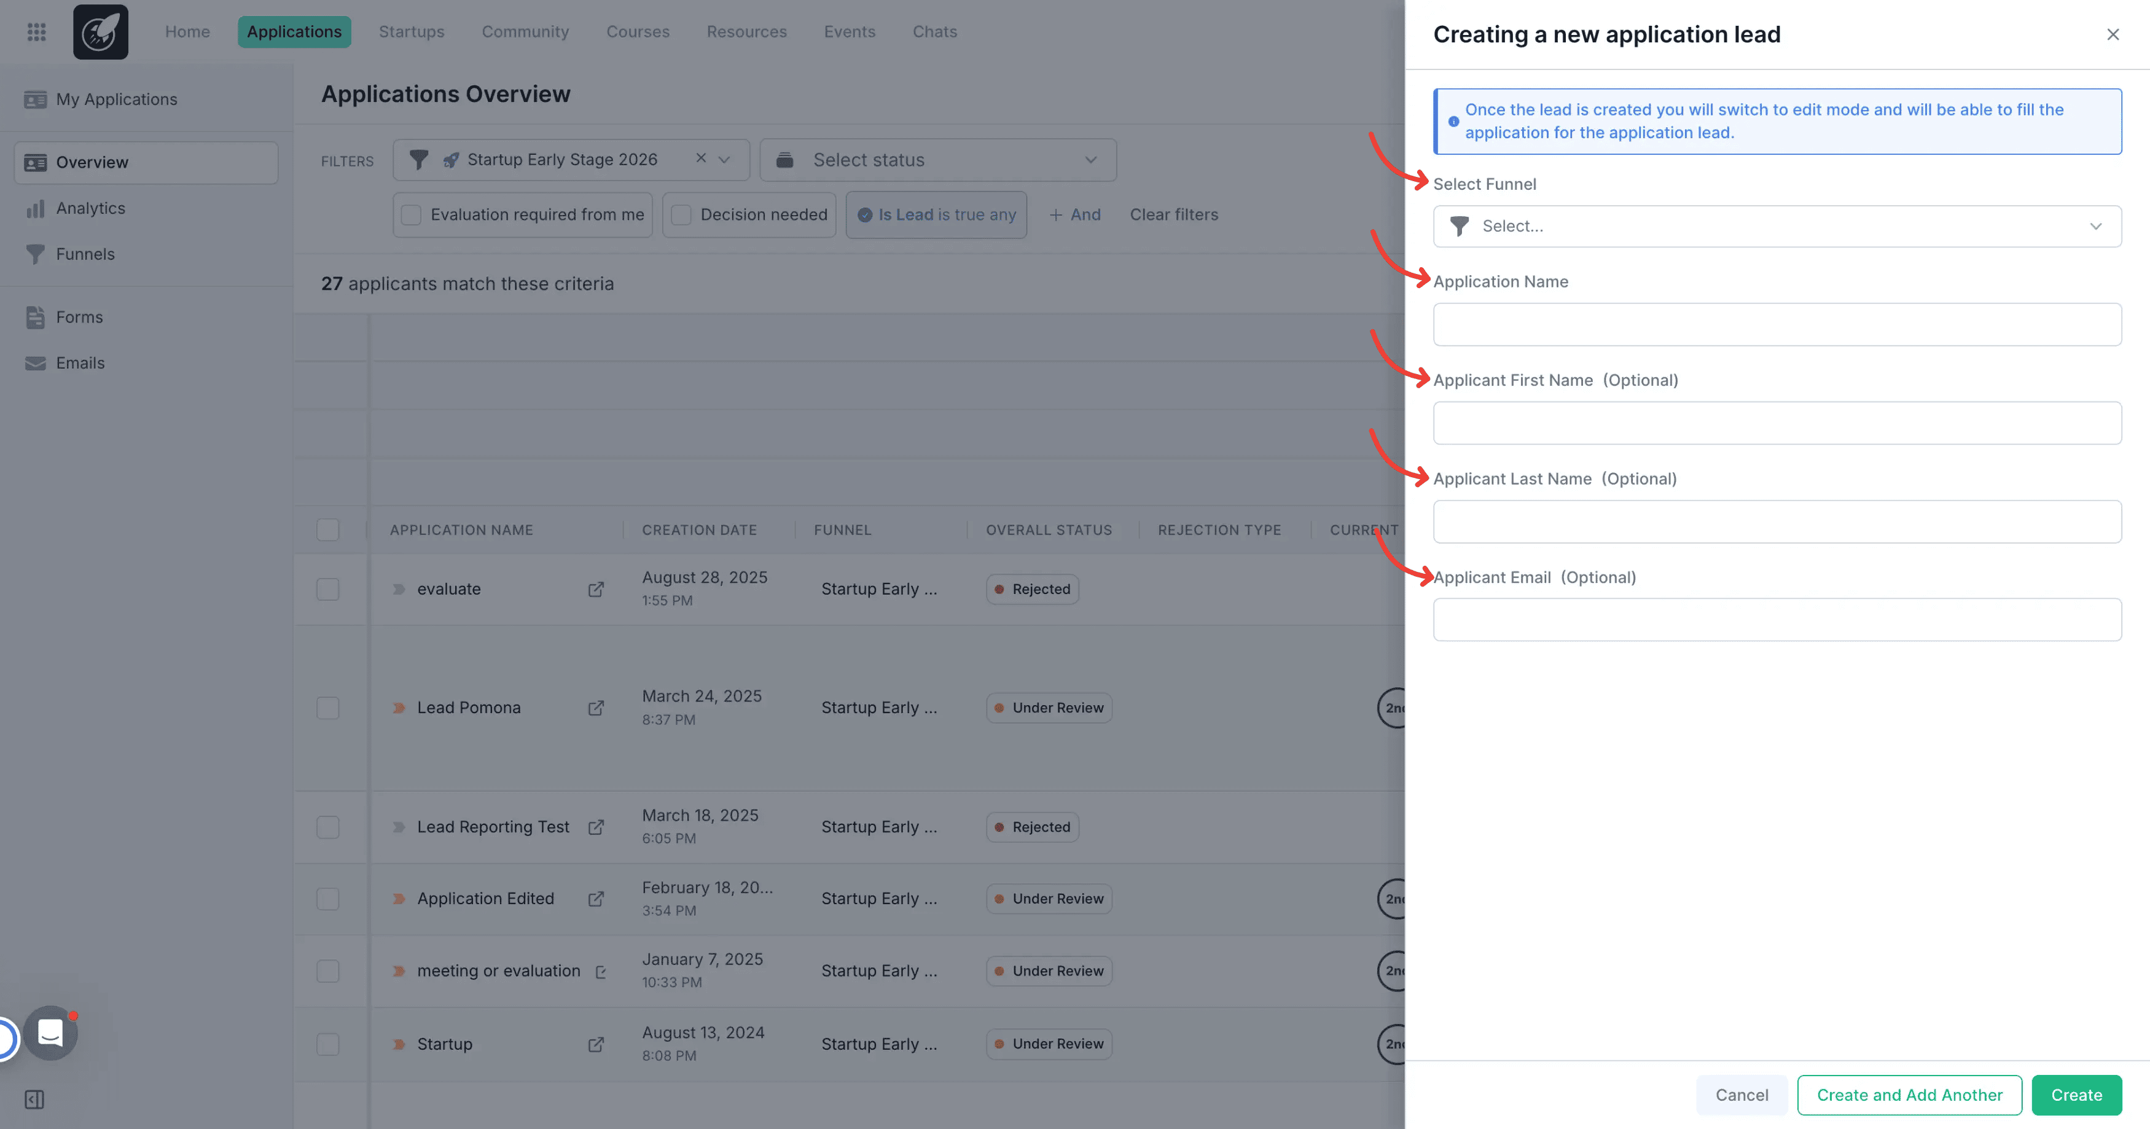Click the rocket logo icon
Image resolution: width=2150 pixels, height=1129 pixels.
click(x=100, y=32)
